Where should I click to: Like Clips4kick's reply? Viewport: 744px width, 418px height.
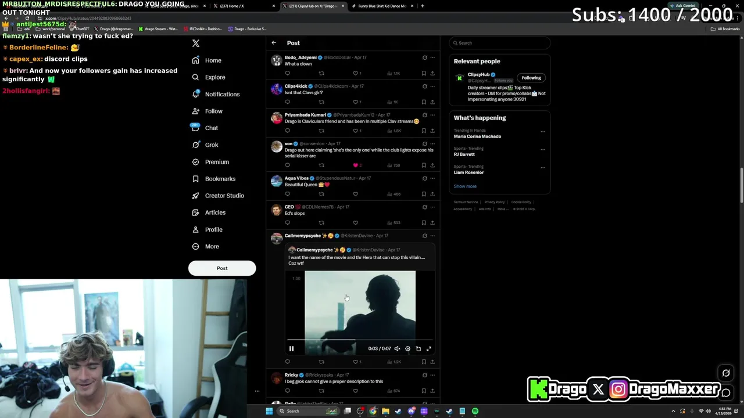pos(356,102)
